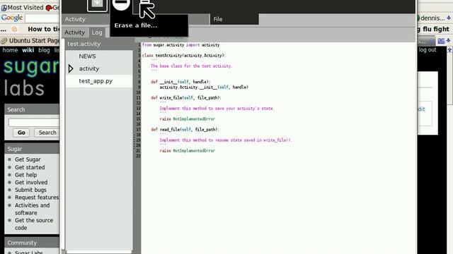Click the wiki link on Sugar Labs page
The width and height of the screenshot is (453, 254).
pos(28,50)
